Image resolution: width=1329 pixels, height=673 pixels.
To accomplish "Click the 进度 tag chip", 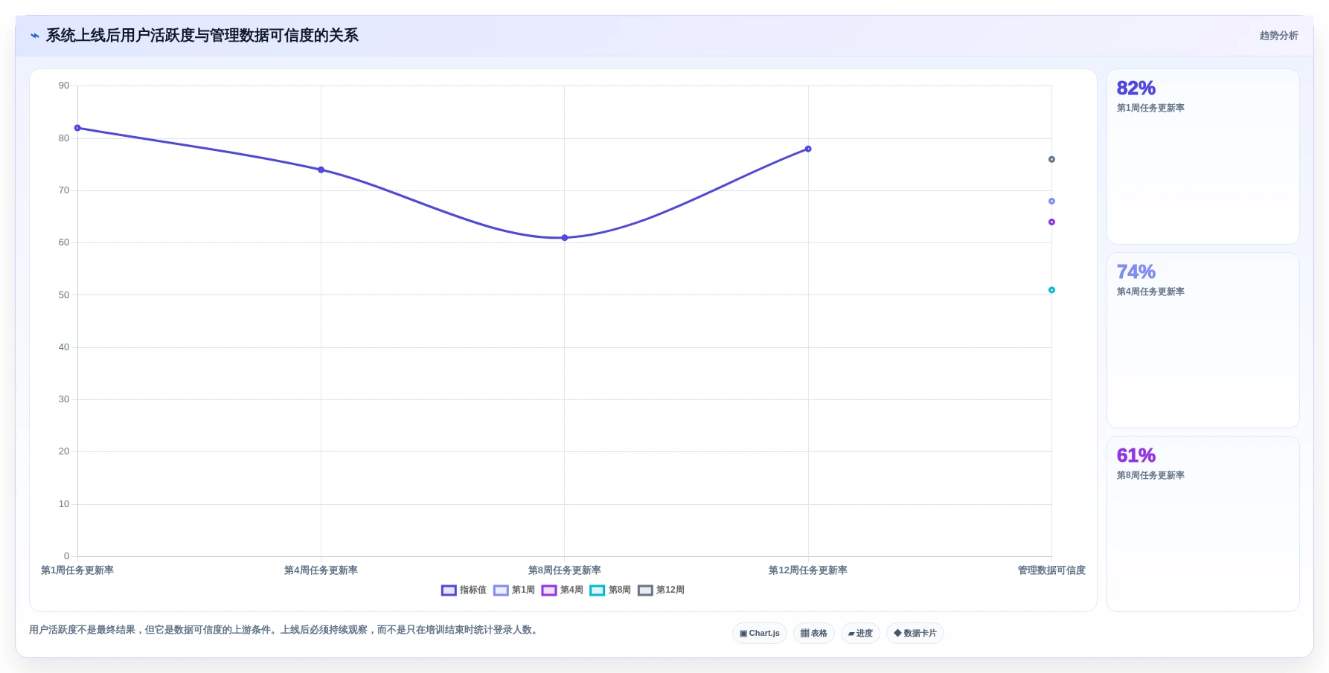I will pos(860,634).
